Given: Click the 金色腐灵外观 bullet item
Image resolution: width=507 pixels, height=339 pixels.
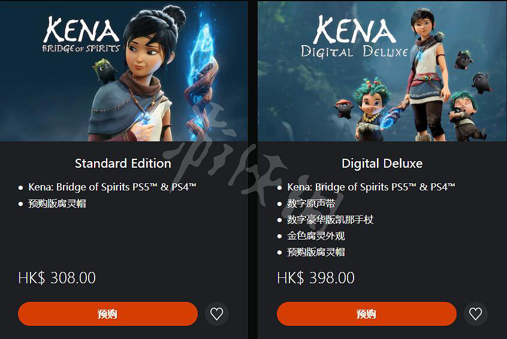Looking at the screenshot, I should click(316, 236).
